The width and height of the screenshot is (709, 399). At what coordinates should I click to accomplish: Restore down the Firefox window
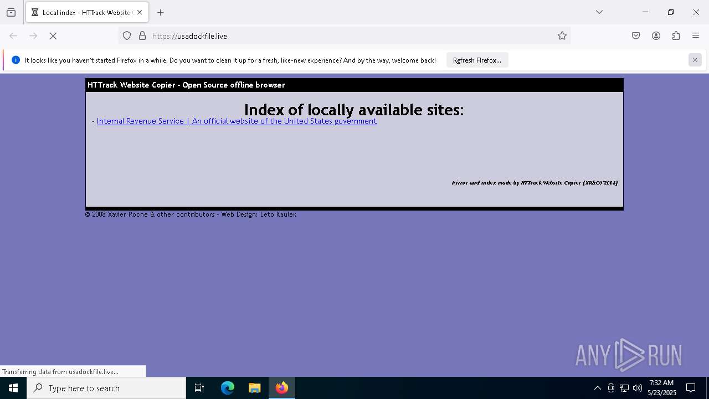click(671, 12)
